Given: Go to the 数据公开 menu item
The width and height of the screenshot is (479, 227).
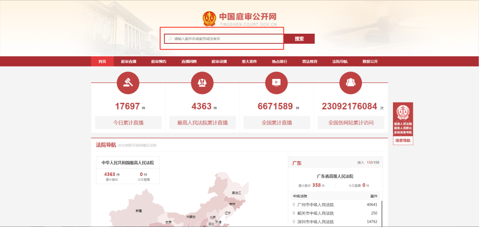Looking at the screenshot, I should 370,62.
